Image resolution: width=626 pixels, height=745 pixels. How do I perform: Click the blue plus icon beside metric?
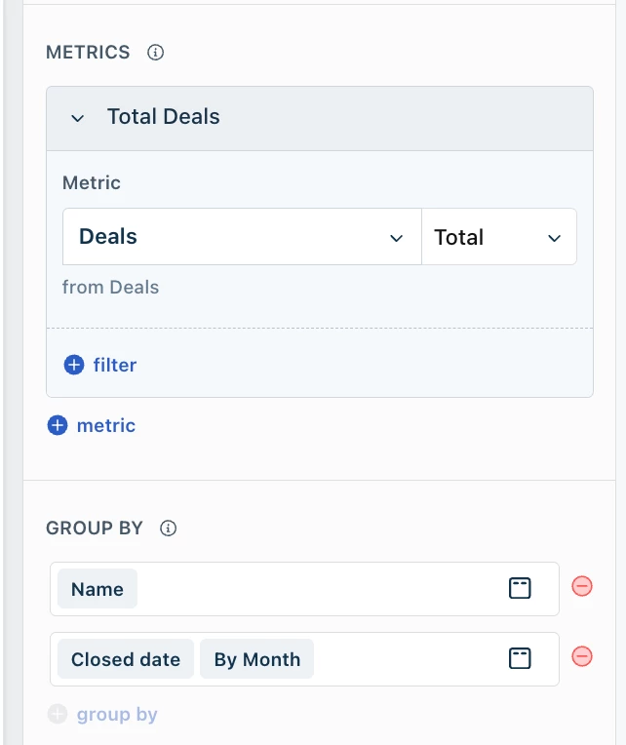coord(58,425)
